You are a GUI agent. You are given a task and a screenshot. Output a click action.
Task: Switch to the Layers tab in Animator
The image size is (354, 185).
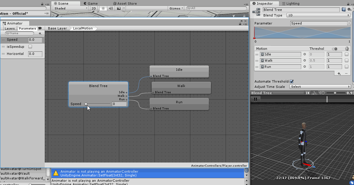tap(9, 29)
